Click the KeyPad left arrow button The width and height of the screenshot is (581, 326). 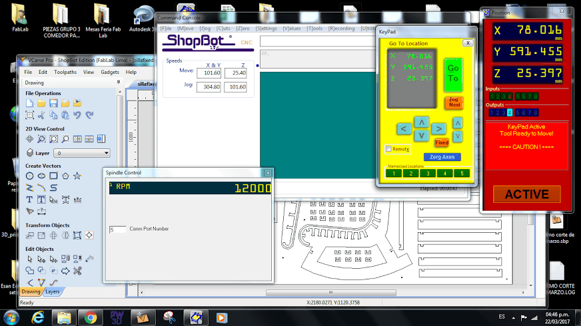pos(404,129)
